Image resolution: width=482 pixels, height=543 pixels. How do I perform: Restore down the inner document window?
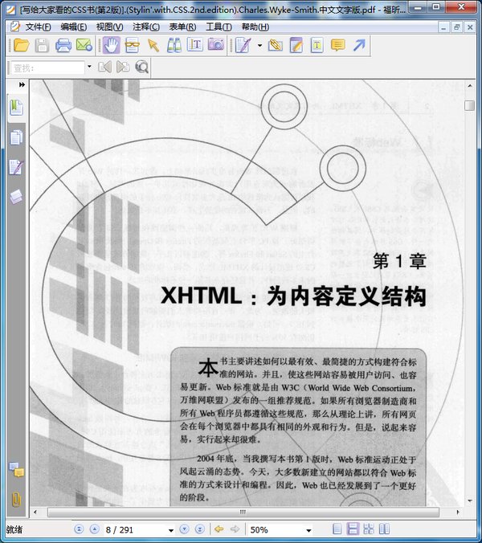click(457, 27)
